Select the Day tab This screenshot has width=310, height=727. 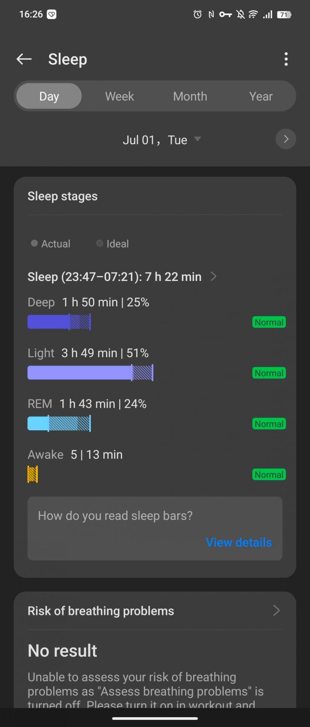tap(49, 96)
